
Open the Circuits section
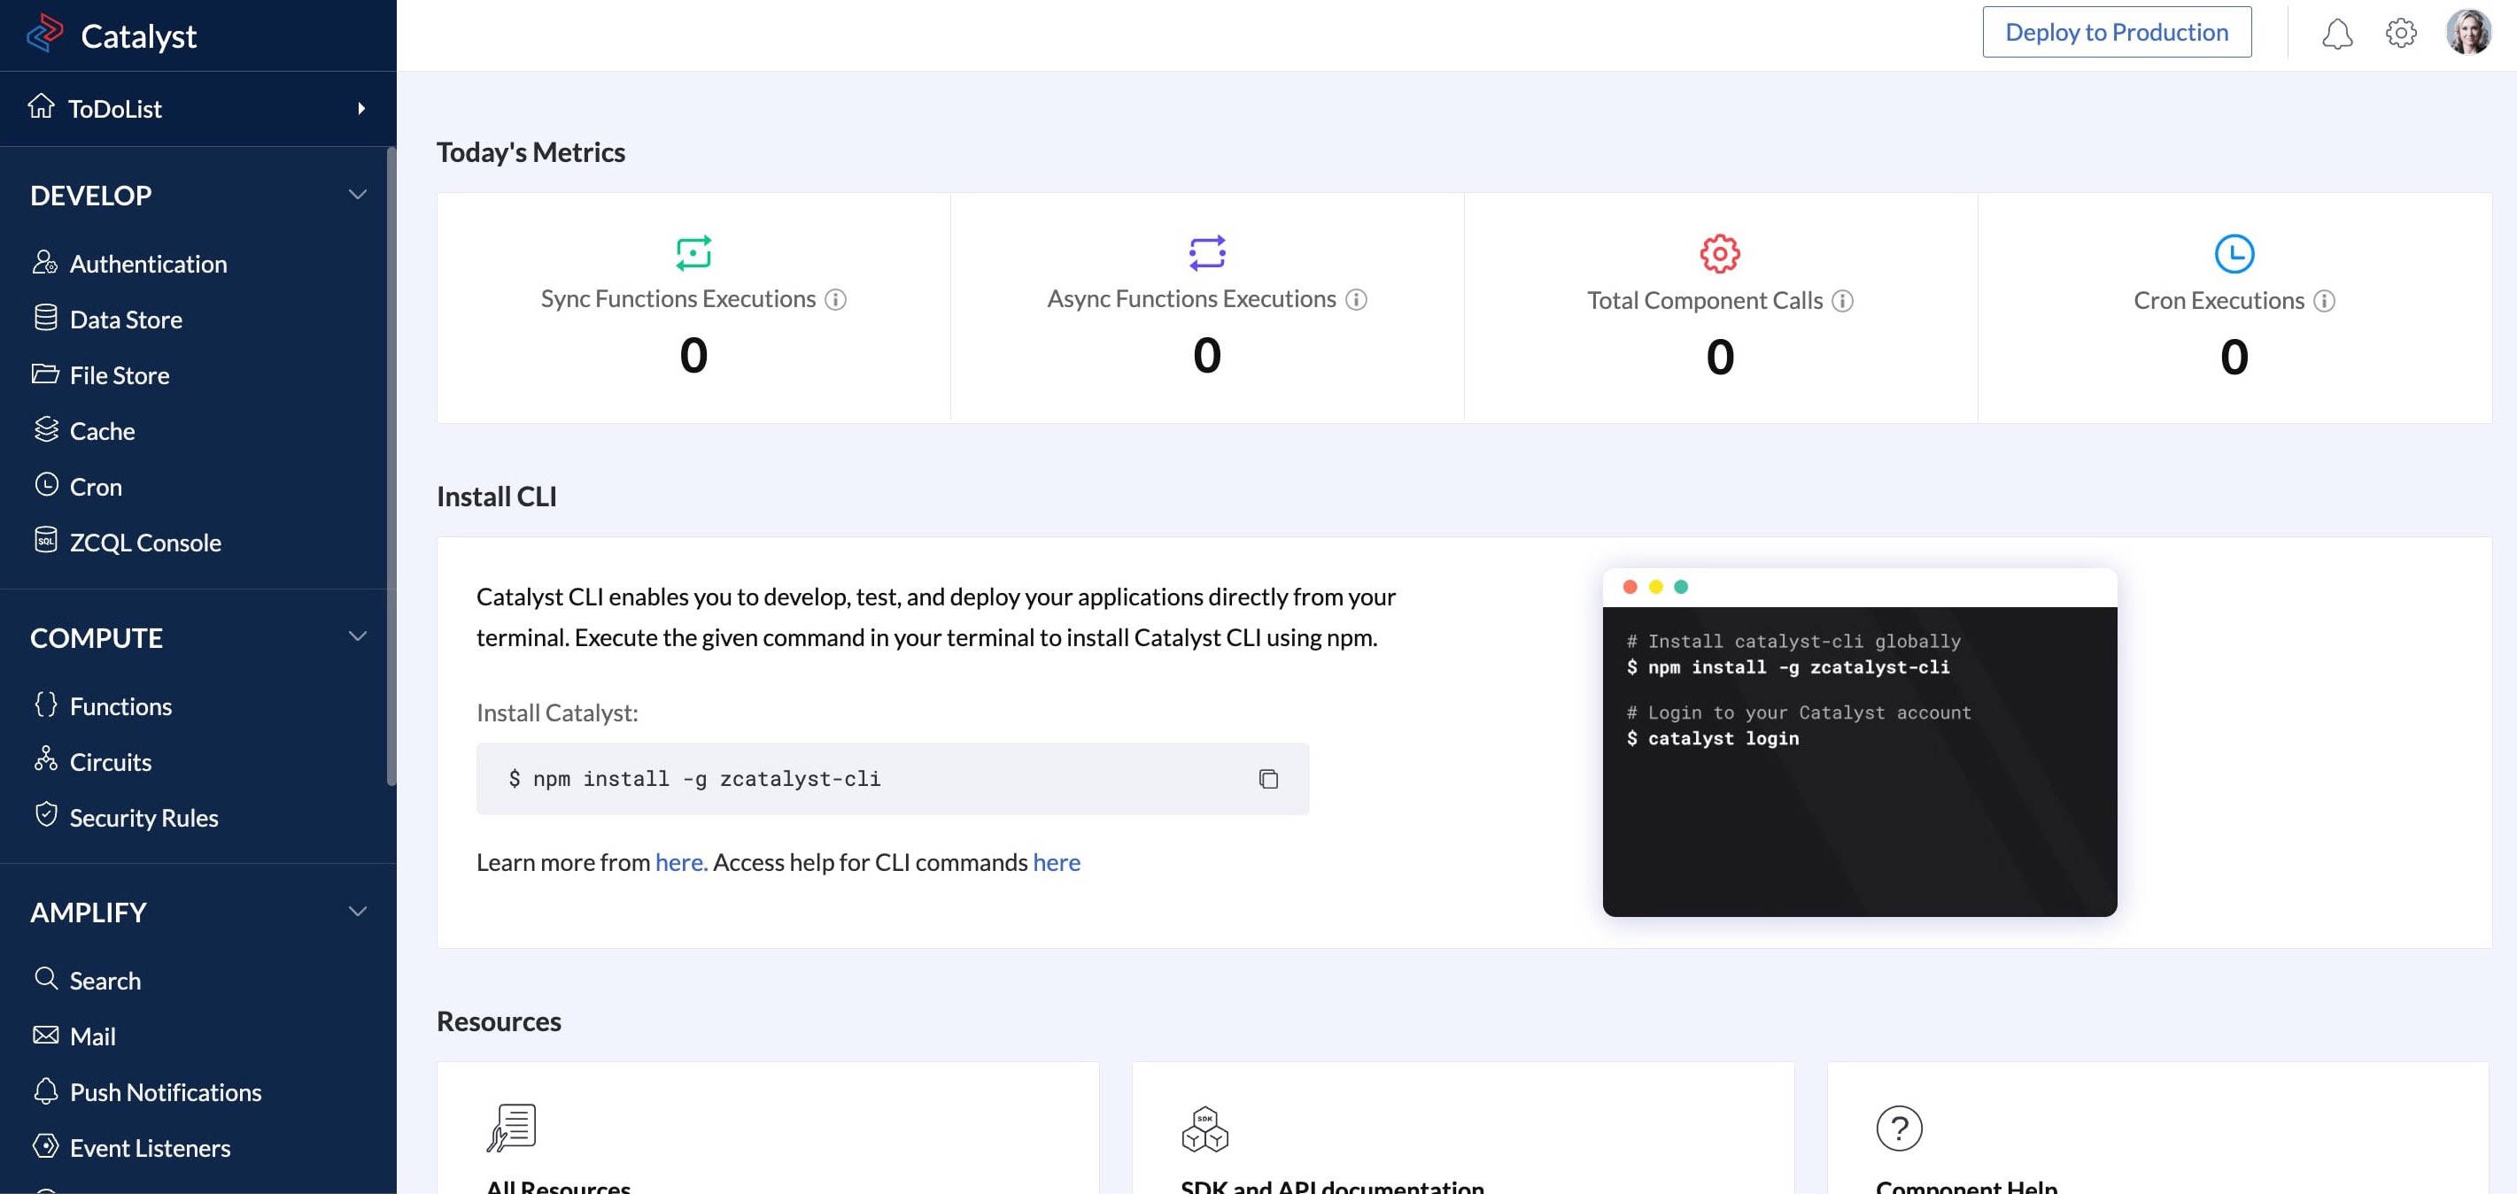111,761
